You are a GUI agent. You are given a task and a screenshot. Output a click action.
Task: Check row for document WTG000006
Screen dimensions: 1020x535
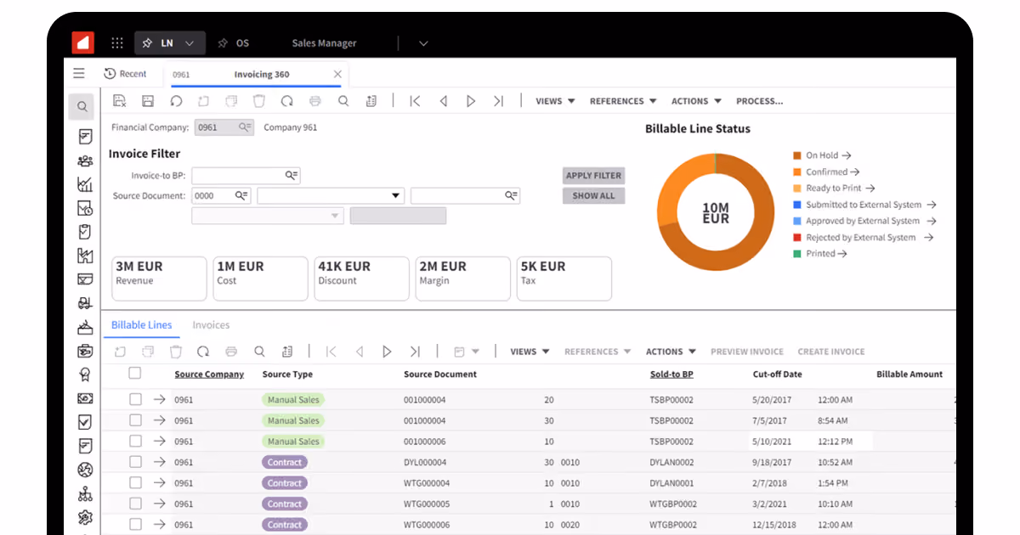tap(135, 524)
